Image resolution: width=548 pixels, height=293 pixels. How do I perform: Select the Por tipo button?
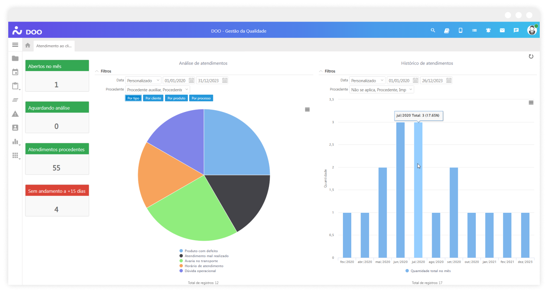coord(133,98)
